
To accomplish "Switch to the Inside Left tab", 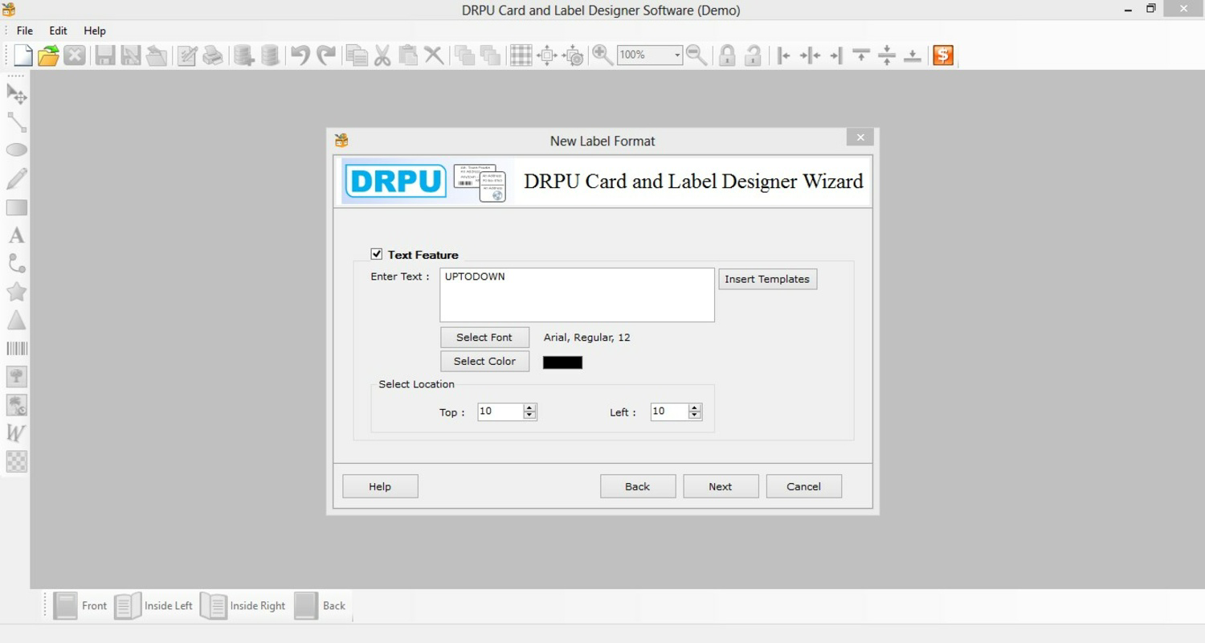I will click(153, 606).
